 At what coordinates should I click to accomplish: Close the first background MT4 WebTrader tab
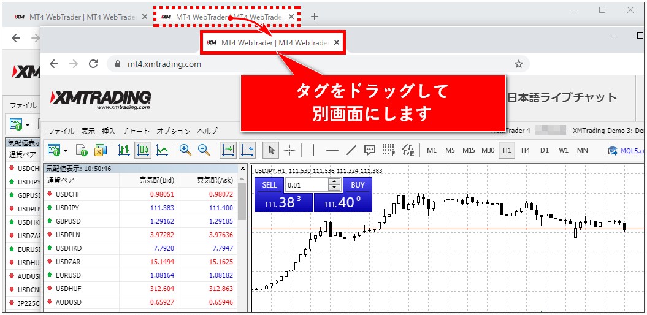point(144,17)
